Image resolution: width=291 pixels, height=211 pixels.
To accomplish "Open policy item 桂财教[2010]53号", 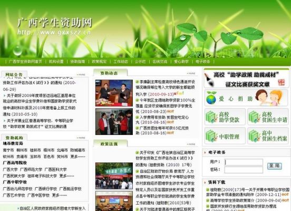I will coord(165,187).
